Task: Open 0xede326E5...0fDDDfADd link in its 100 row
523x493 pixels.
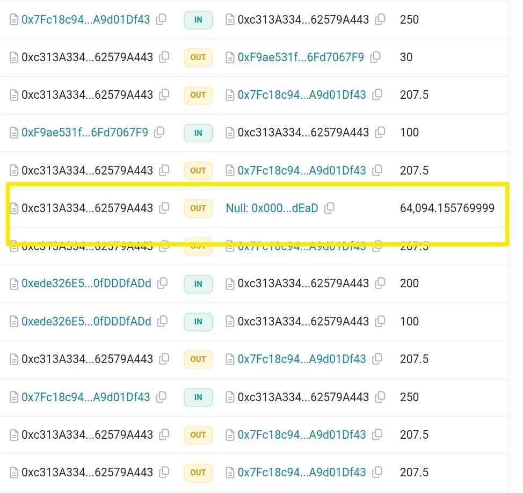Action: pyautogui.click(x=86, y=322)
